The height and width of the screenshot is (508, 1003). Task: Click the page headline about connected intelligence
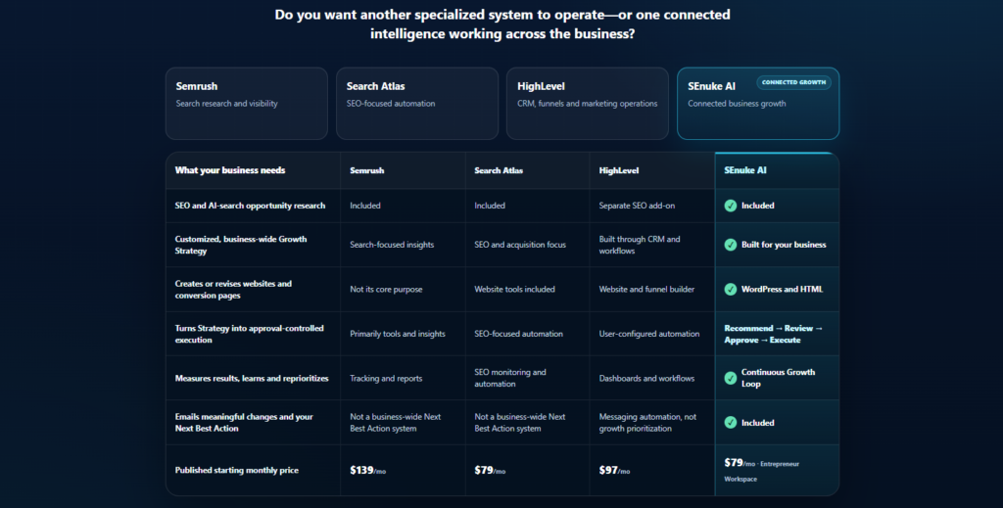click(502, 23)
